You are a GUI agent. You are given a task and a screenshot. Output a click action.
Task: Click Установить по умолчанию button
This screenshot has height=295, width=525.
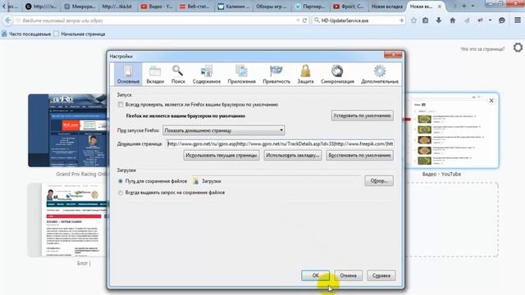[x=363, y=116]
